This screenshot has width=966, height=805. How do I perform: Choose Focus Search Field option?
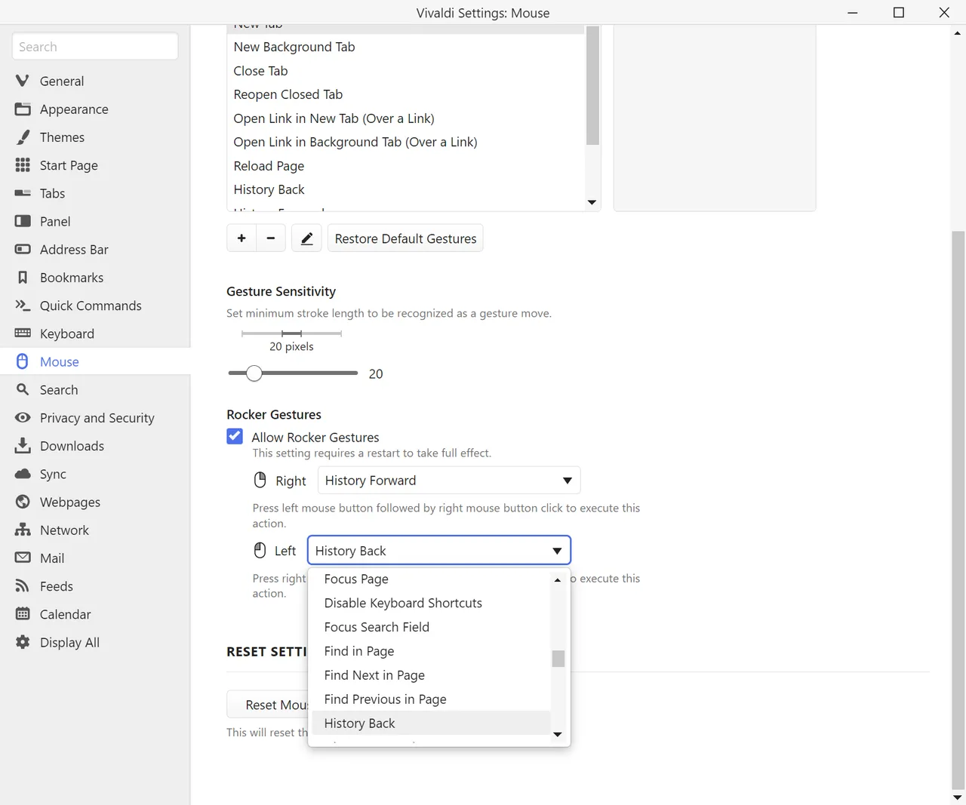coord(431,627)
